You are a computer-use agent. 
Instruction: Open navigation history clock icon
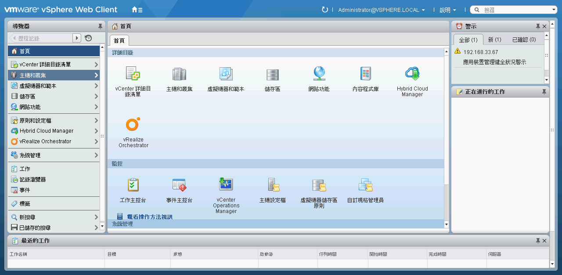88,38
